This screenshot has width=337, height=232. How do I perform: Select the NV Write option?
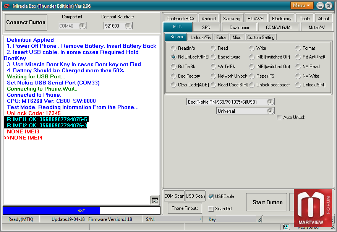click(298, 76)
